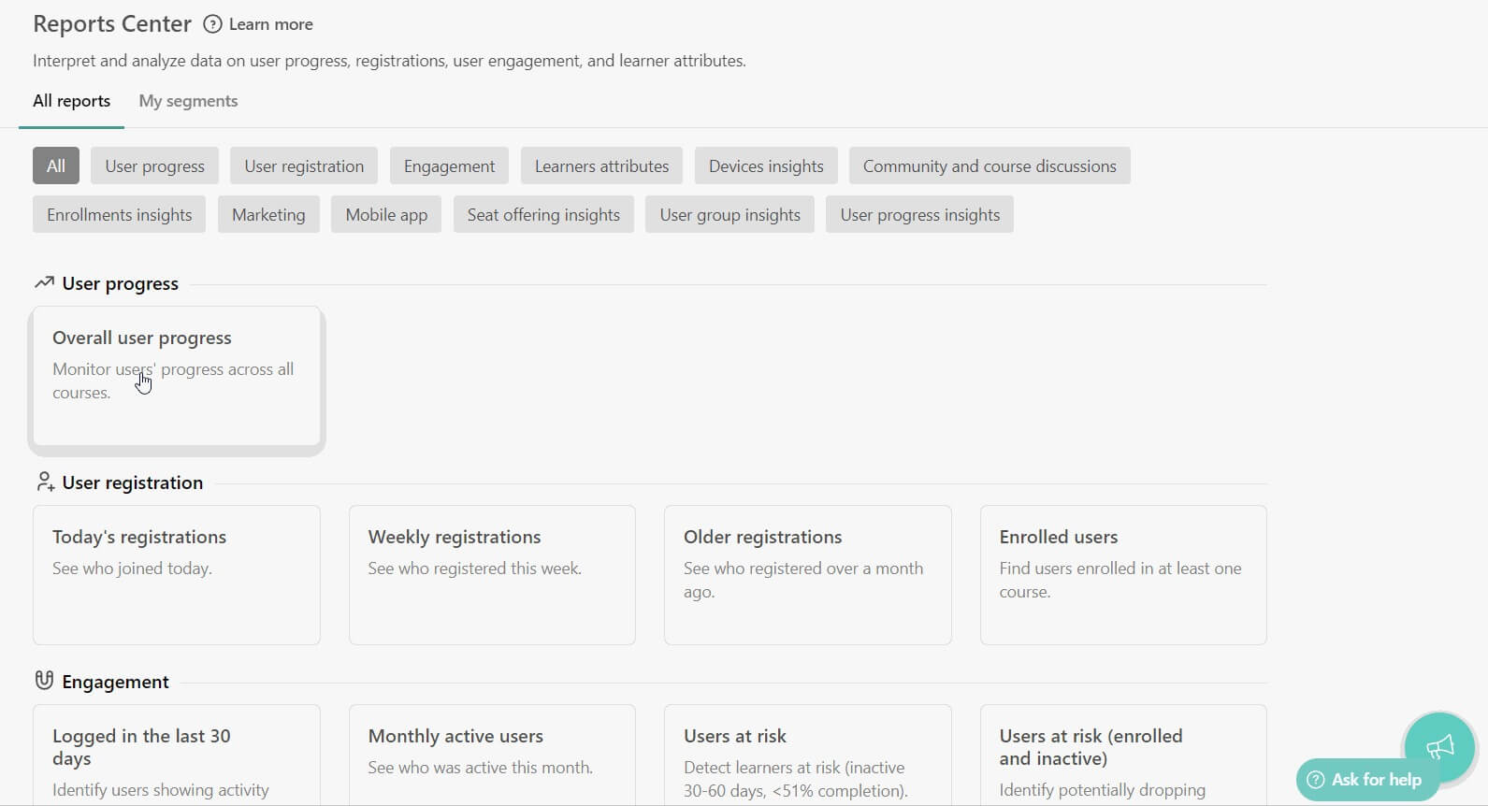The width and height of the screenshot is (1488, 806).
Task: Choose Community and course discussions filter
Action: (989, 166)
